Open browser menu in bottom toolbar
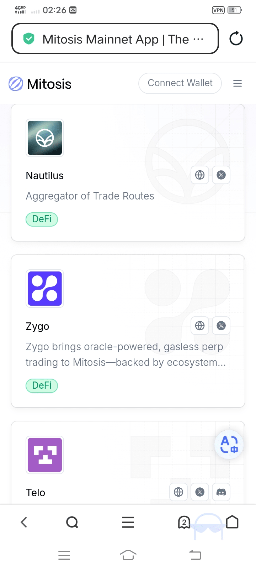256x570 pixels. [128, 522]
